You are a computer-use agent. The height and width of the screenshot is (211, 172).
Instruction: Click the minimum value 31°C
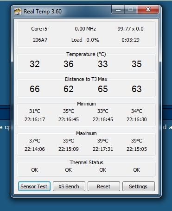coord(35,111)
